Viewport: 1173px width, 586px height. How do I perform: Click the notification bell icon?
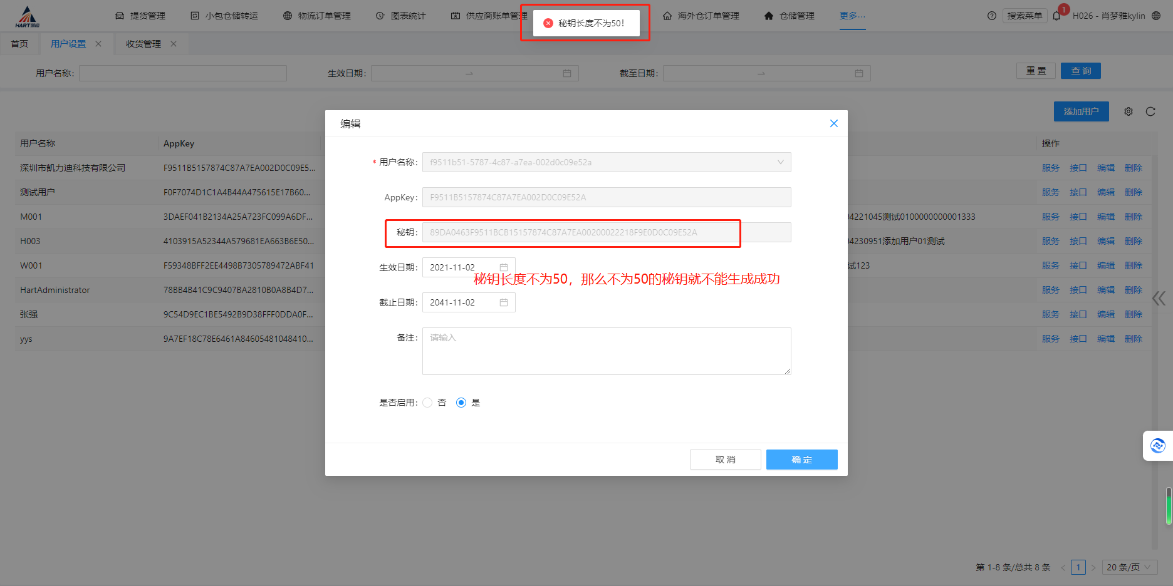pos(1057,16)
